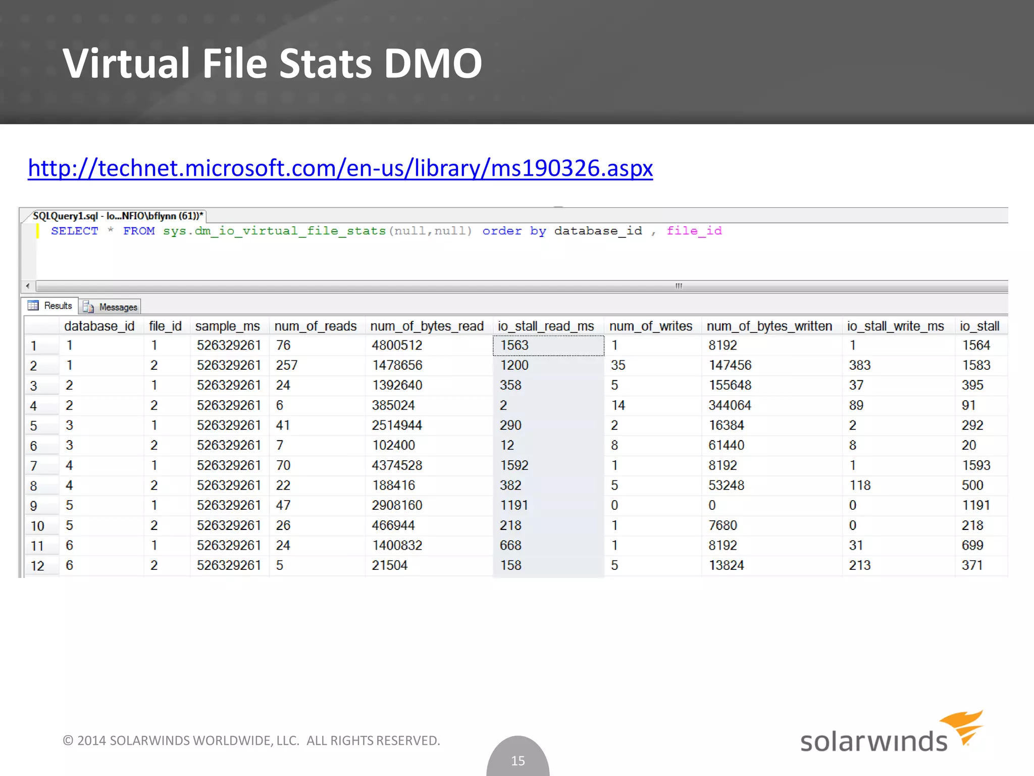Click the Messages tab icon
The image size is (1034, 776).
click(88, 307)
